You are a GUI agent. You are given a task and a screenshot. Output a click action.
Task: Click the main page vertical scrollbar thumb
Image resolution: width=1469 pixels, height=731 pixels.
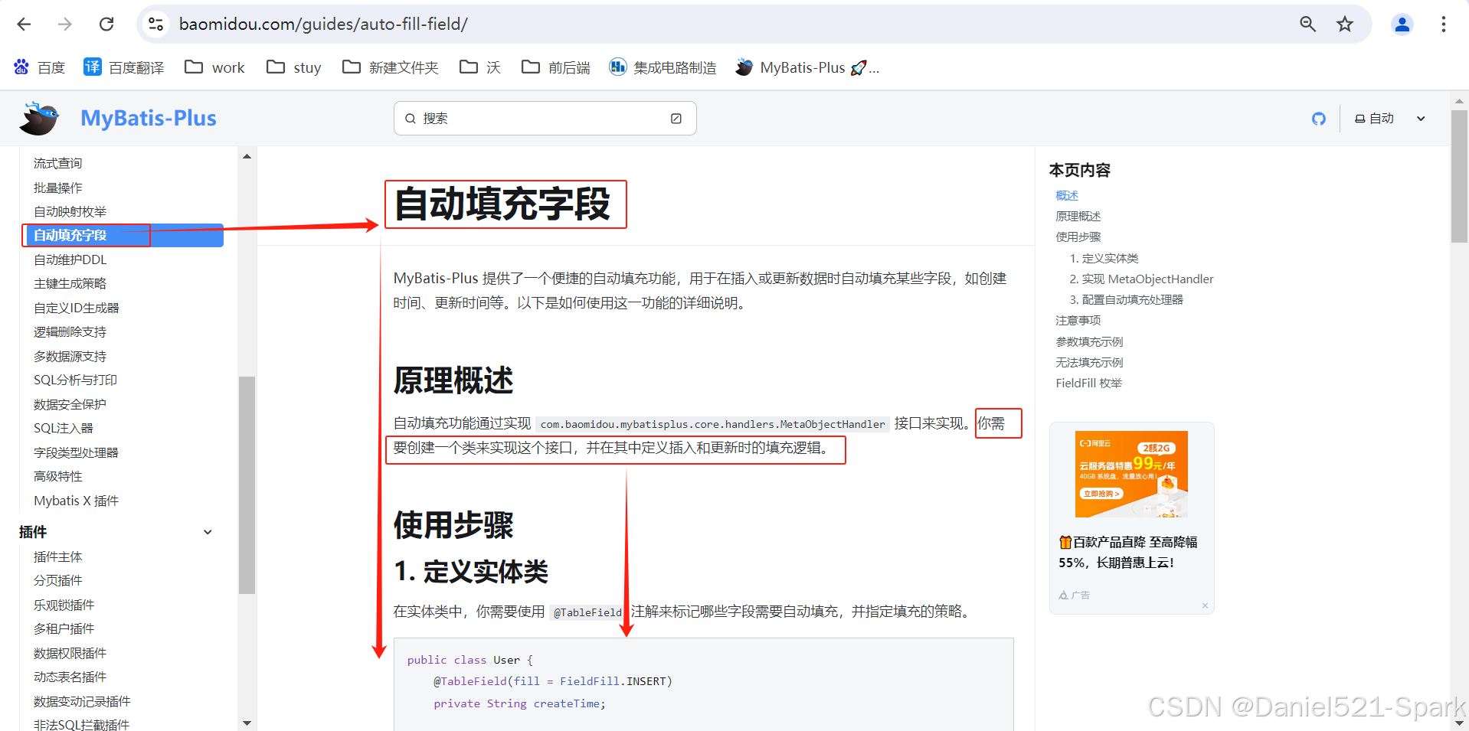(x=1459, y=176)
